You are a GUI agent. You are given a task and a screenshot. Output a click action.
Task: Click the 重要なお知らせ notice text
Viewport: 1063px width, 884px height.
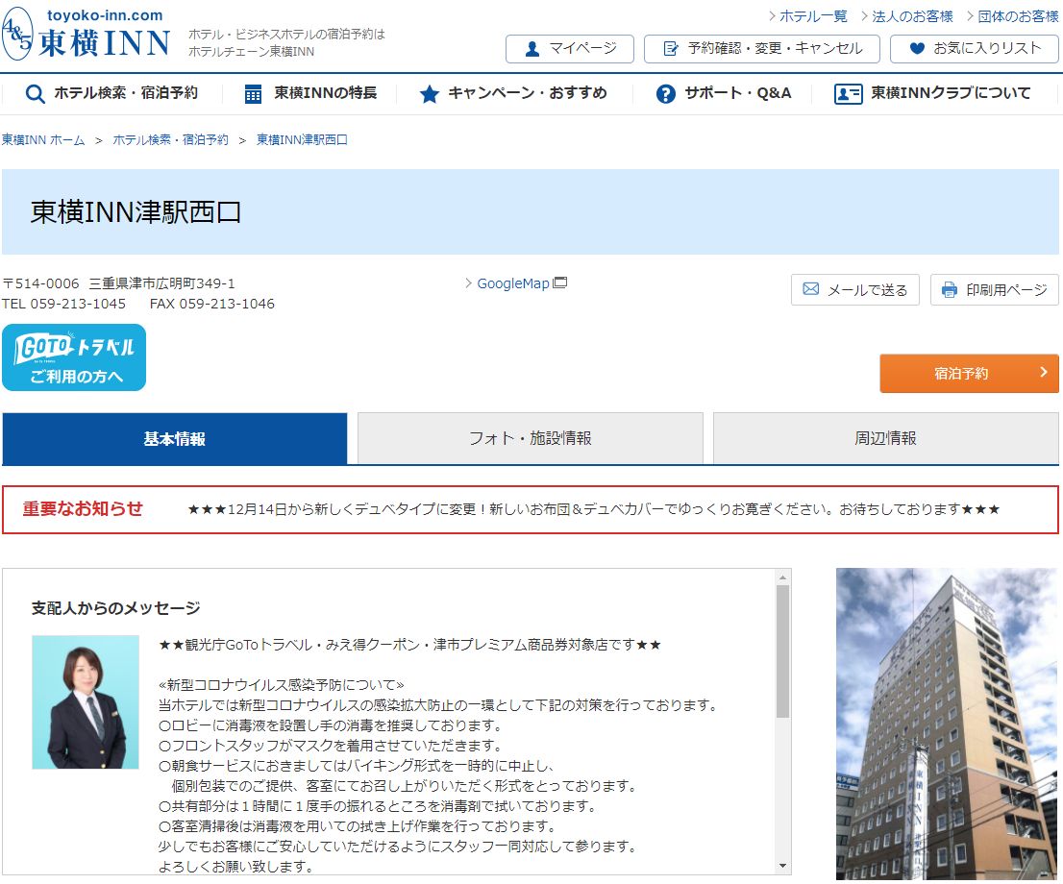[593, 509]
